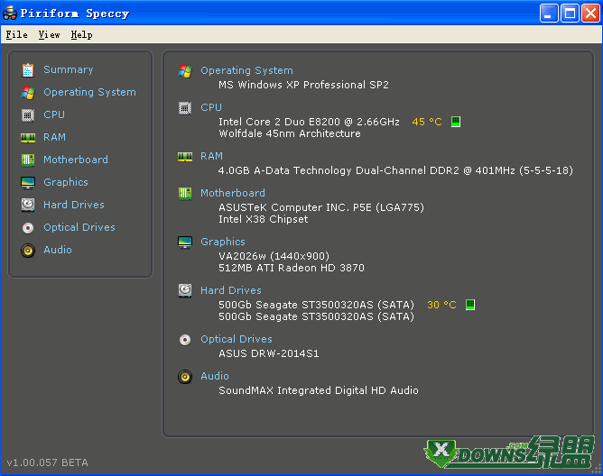The image size is (603, 476).
Task: Click the Hard Drives disk icon in sidebar
Action: (28, 206)
